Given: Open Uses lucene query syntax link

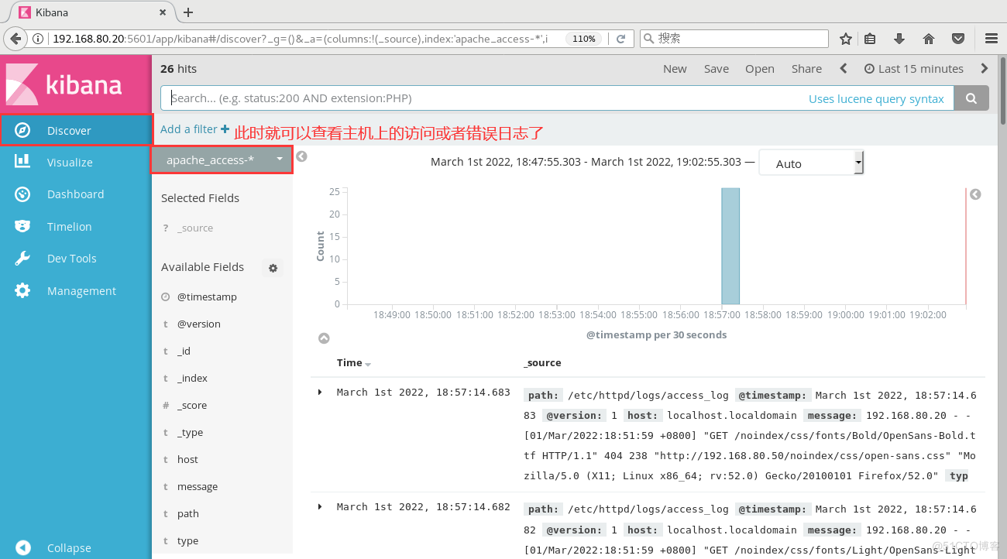Looking at the screenshot, I should pos(876,98).
